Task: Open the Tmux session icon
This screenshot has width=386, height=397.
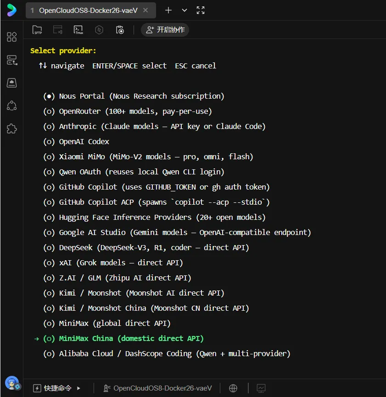Action: 78,30
